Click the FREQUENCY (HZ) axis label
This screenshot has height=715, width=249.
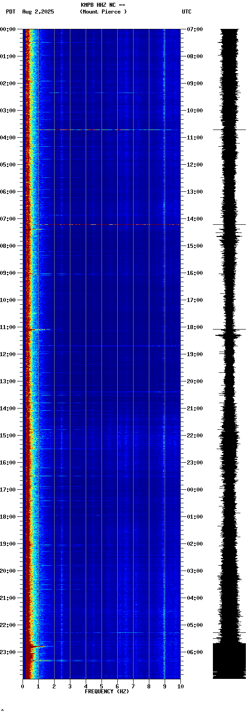click(107, 691)
